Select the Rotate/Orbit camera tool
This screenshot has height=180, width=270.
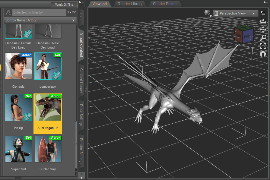click(263, 21)
